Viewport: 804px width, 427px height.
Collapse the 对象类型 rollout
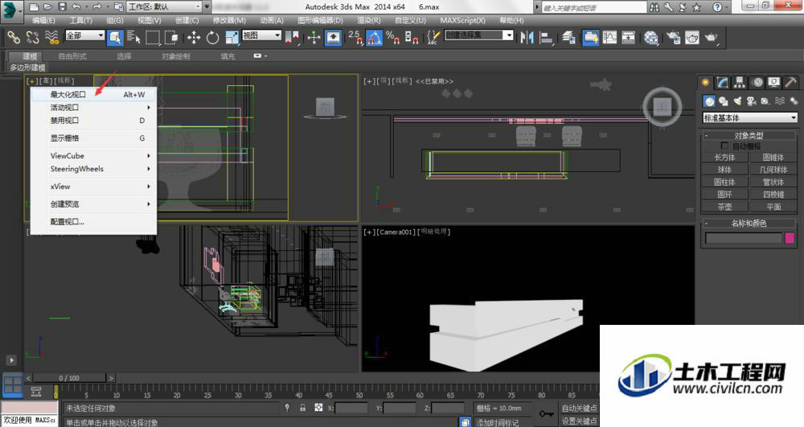click(x=749, y=135)
